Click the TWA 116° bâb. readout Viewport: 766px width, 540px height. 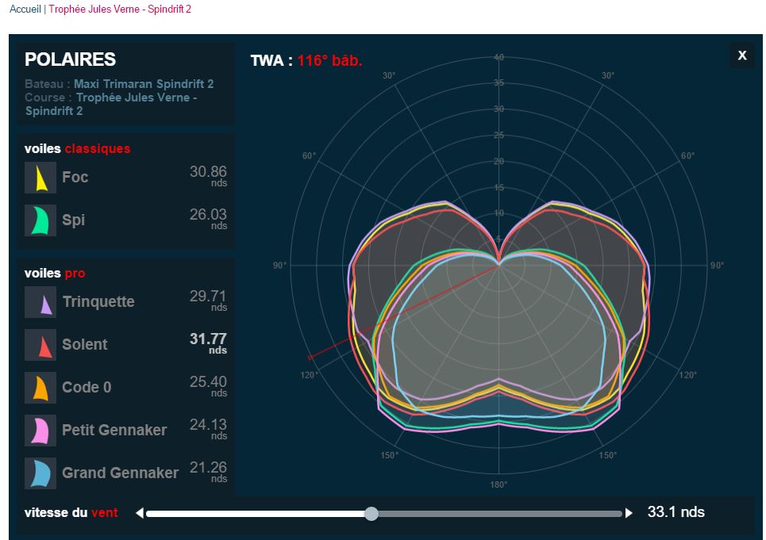point(306,60)
